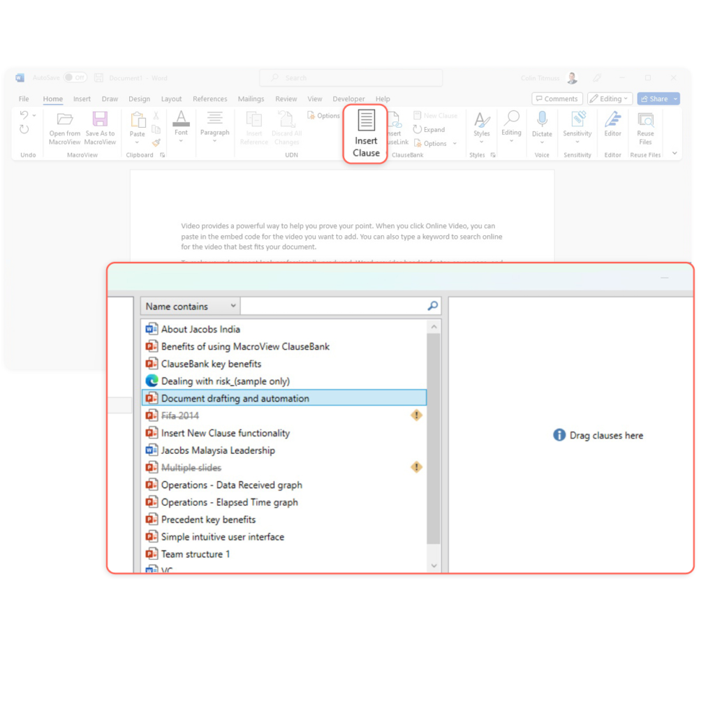The width and height of the screenshot is (715, 715).
Task: Collapse the ribbon with the chevron
Action: 675,154
